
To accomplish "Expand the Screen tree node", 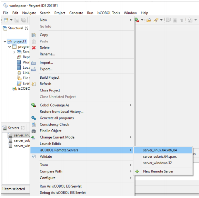I will [x=14, y=52].
